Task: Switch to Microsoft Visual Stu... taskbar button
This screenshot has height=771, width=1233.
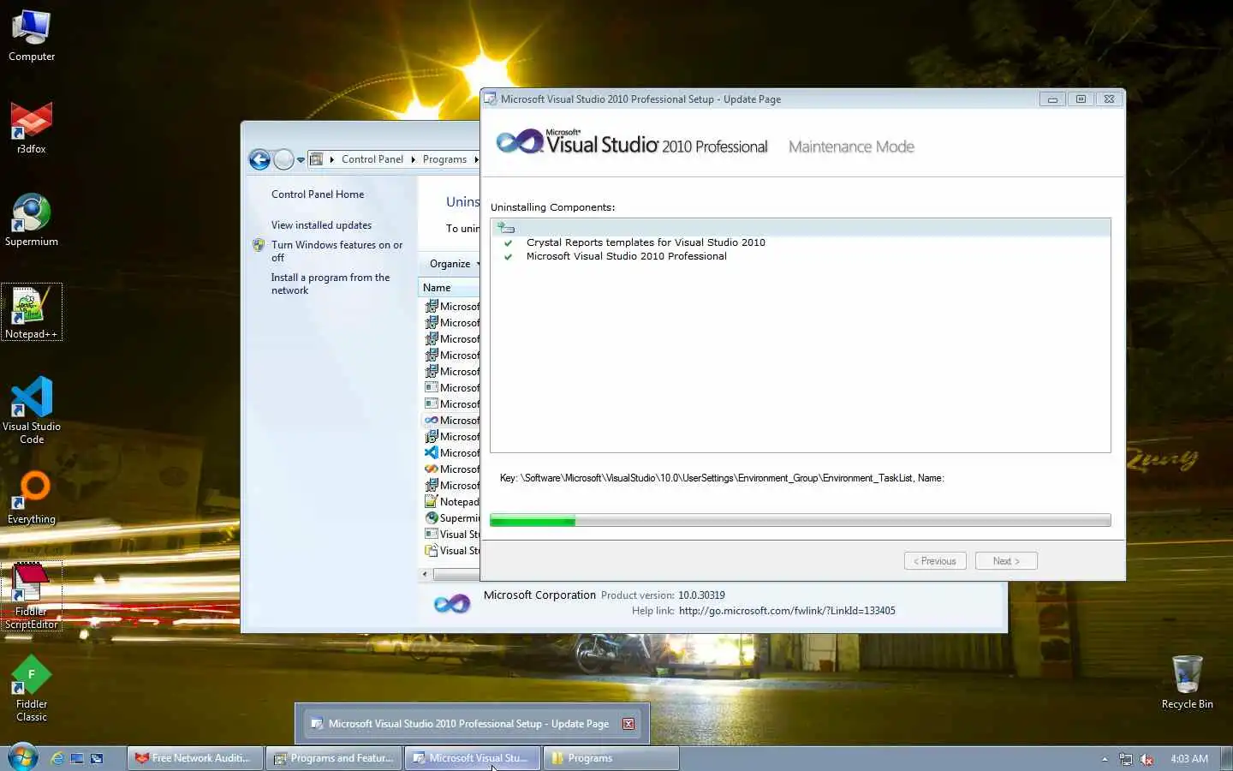Action: [472, 758]
